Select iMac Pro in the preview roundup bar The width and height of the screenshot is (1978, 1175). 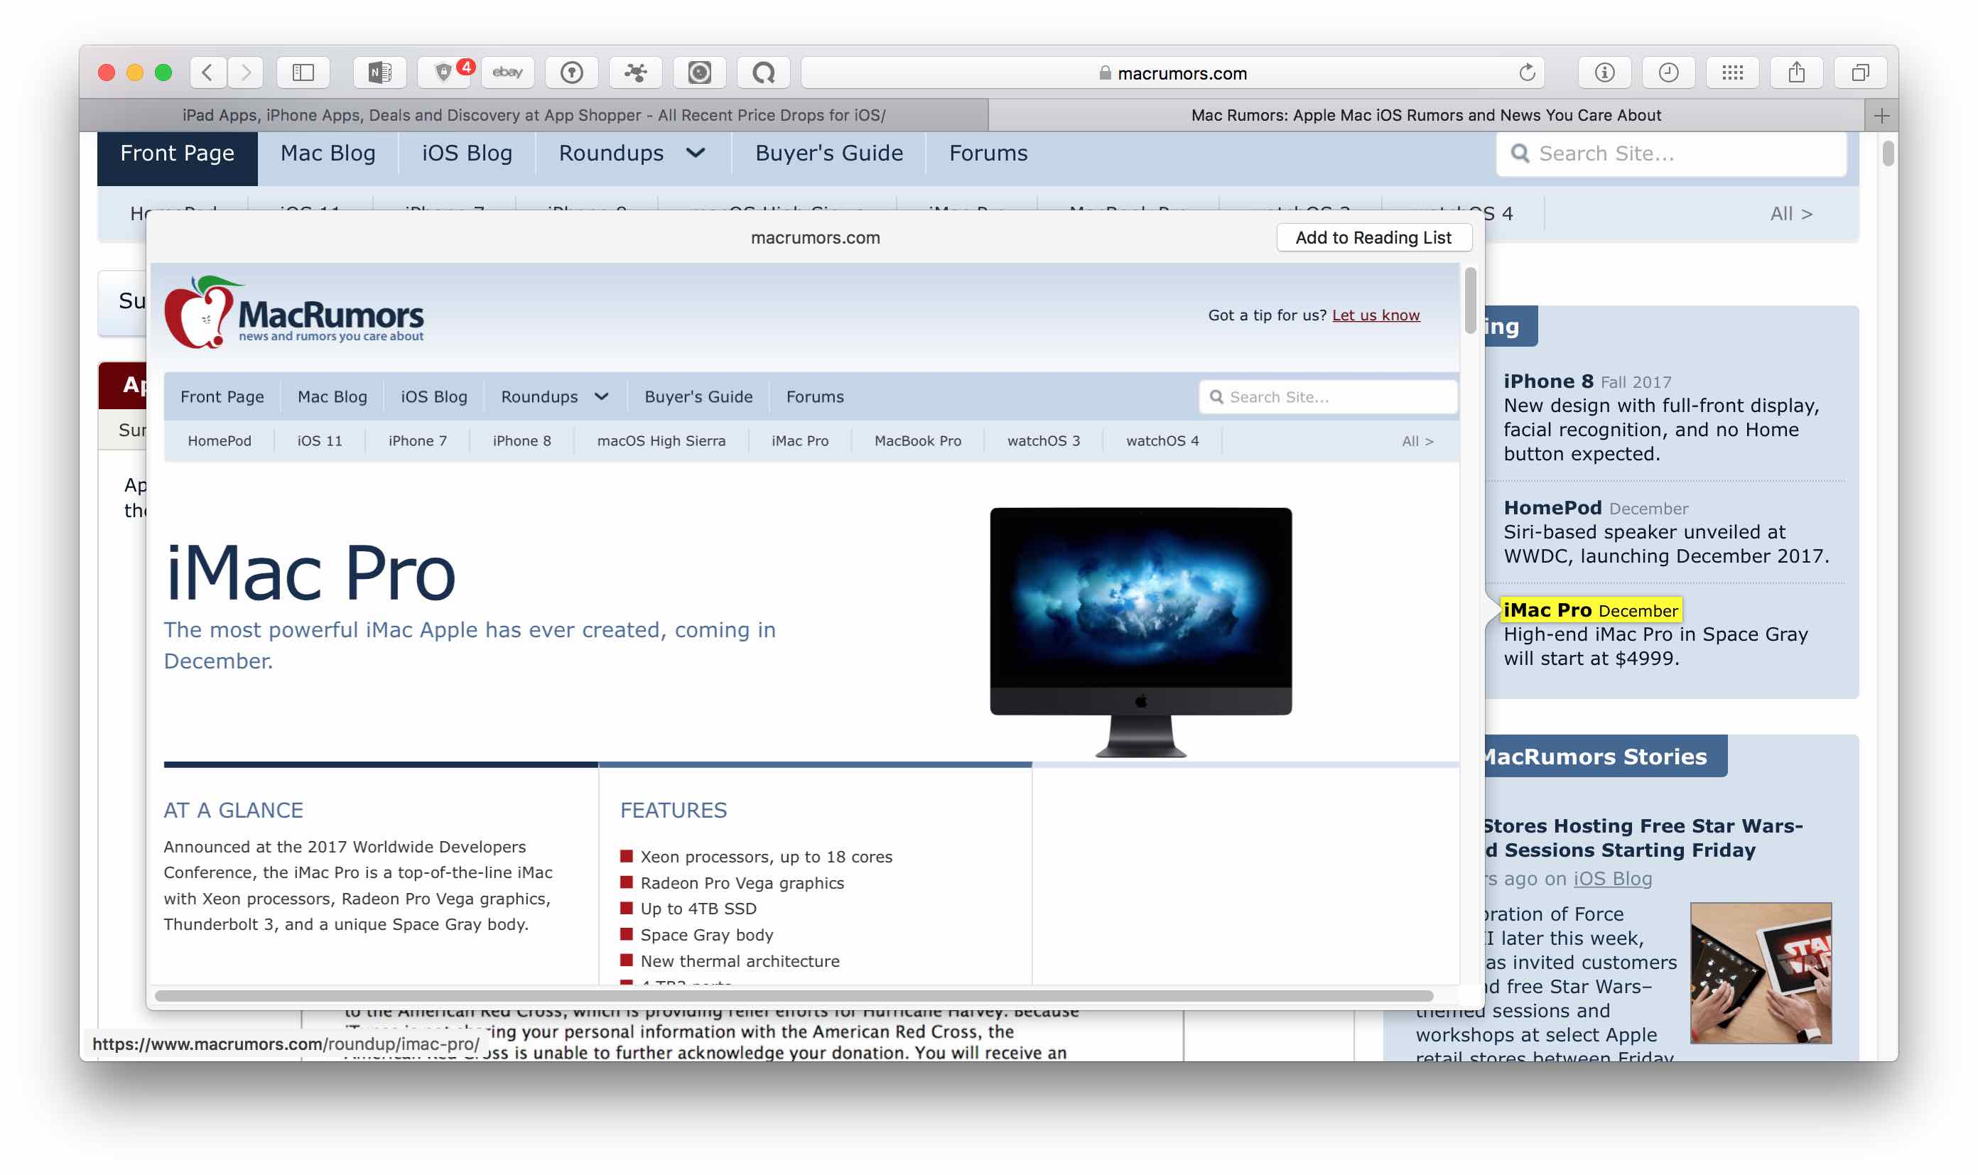click(x=800, y=441)
